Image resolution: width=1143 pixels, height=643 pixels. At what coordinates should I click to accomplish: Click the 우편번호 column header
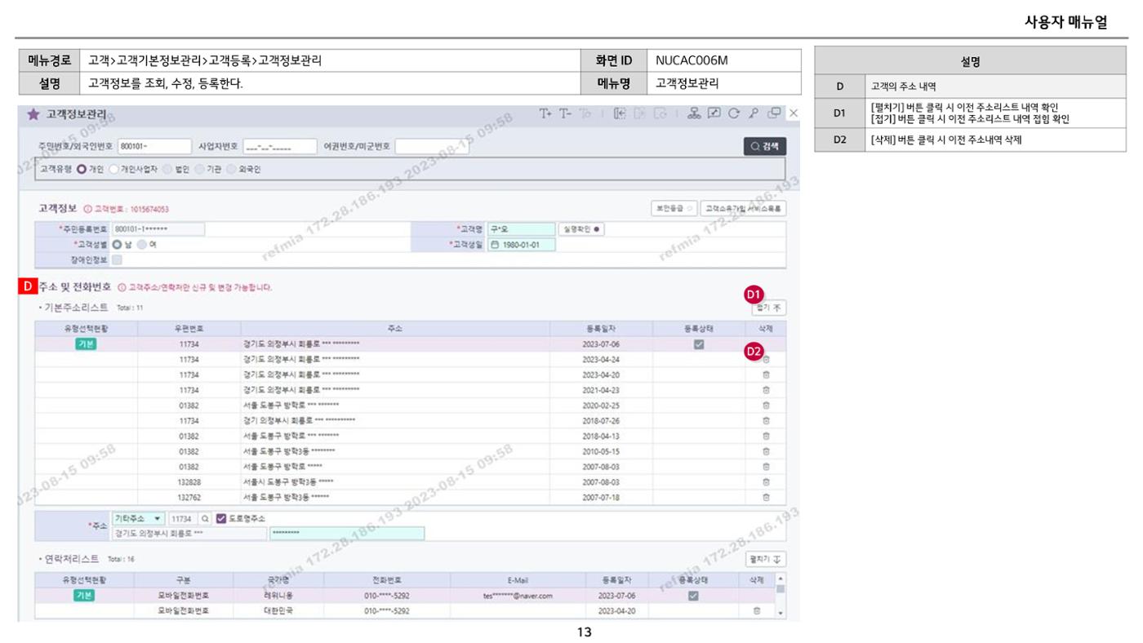click(189, 328)
